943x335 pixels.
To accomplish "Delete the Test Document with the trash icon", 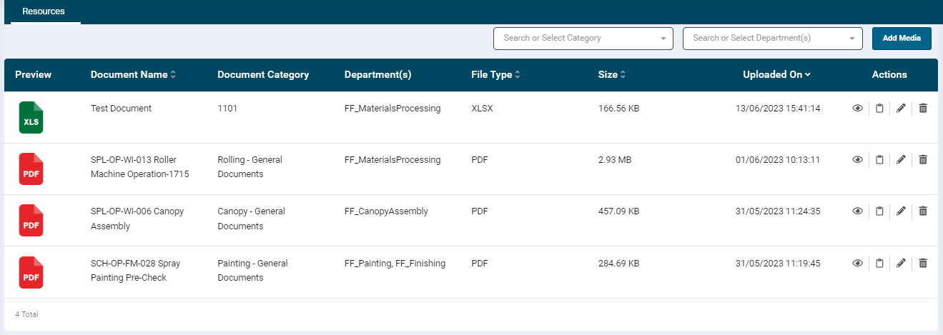I will coord(923,109).
